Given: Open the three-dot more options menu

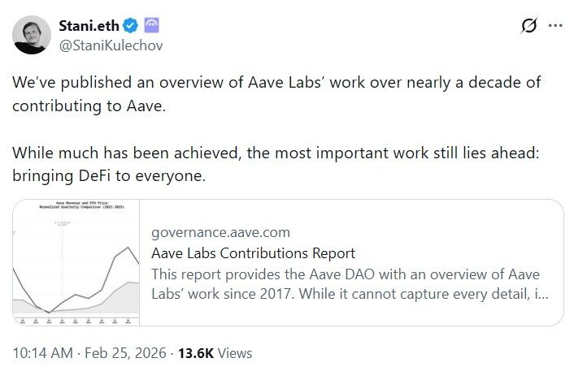Looking at the screenshot, I should point(556,26).
